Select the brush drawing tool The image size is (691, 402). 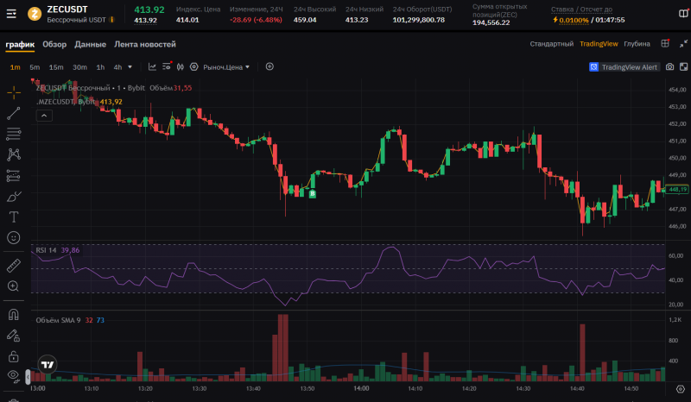(x=14, y=197)
